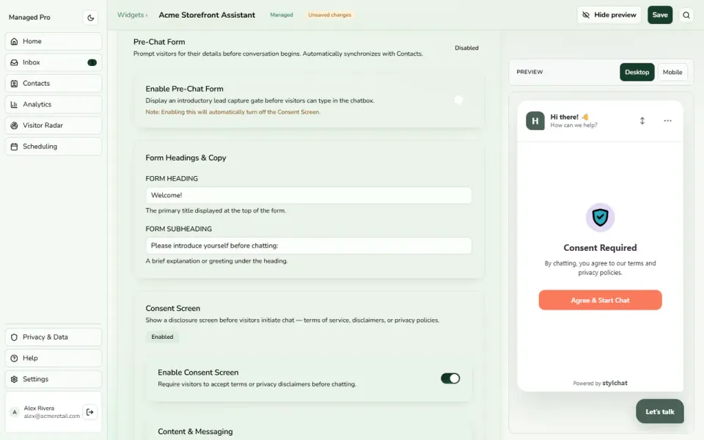Click the 'Enabled' status badge
The width and height of the screenshot is (704, 440).
(162, 337)
